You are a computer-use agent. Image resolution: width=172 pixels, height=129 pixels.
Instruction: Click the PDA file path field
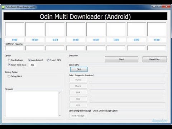pyautogui.click(x=128, y=92)
